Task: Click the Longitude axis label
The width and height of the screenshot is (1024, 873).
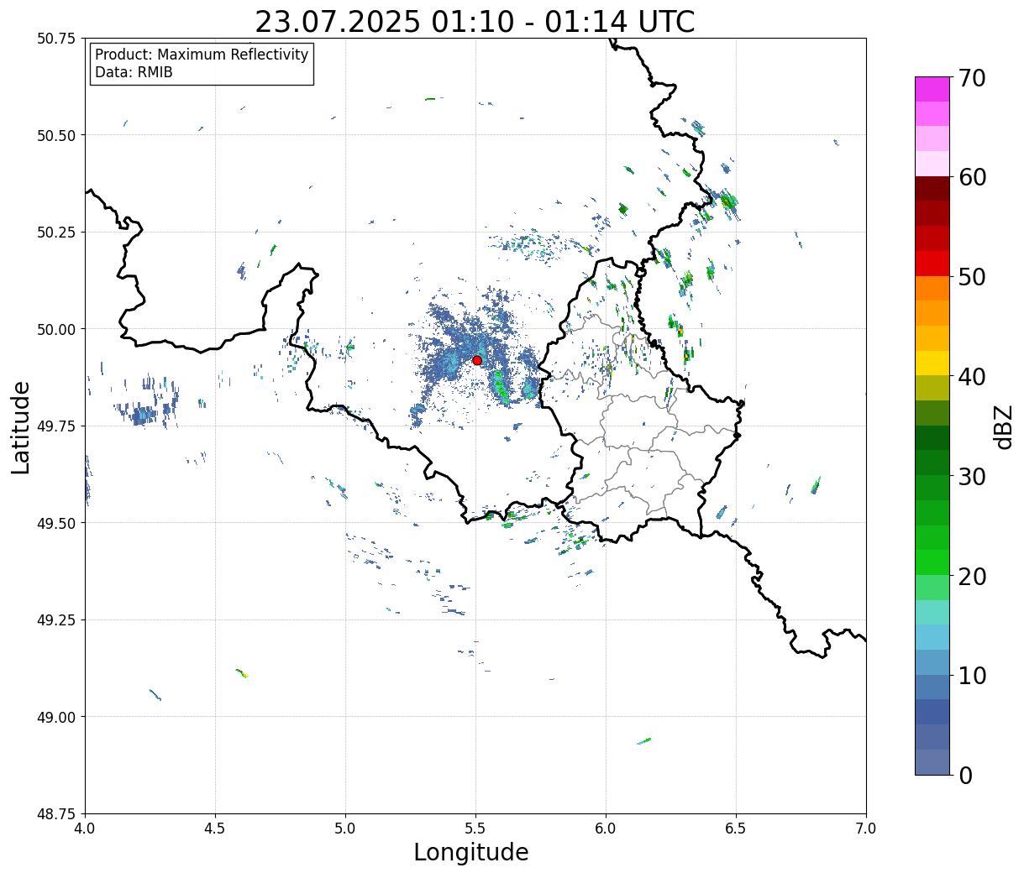Action: [x=471, y=852]
